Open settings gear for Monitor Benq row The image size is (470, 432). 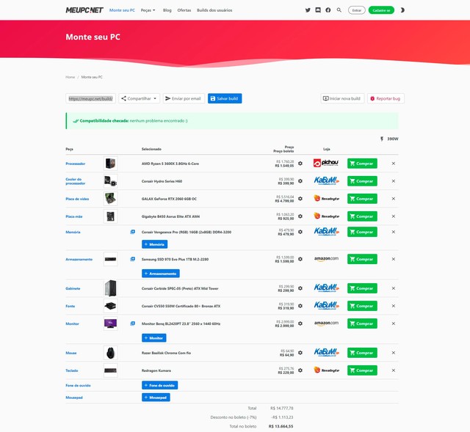click(300, 323)
